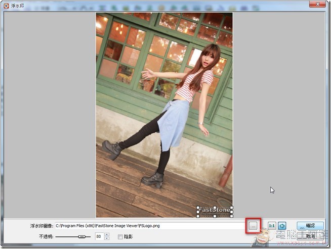
Task: Open the watermark image browse (...) button
Action: coord(253,226)
